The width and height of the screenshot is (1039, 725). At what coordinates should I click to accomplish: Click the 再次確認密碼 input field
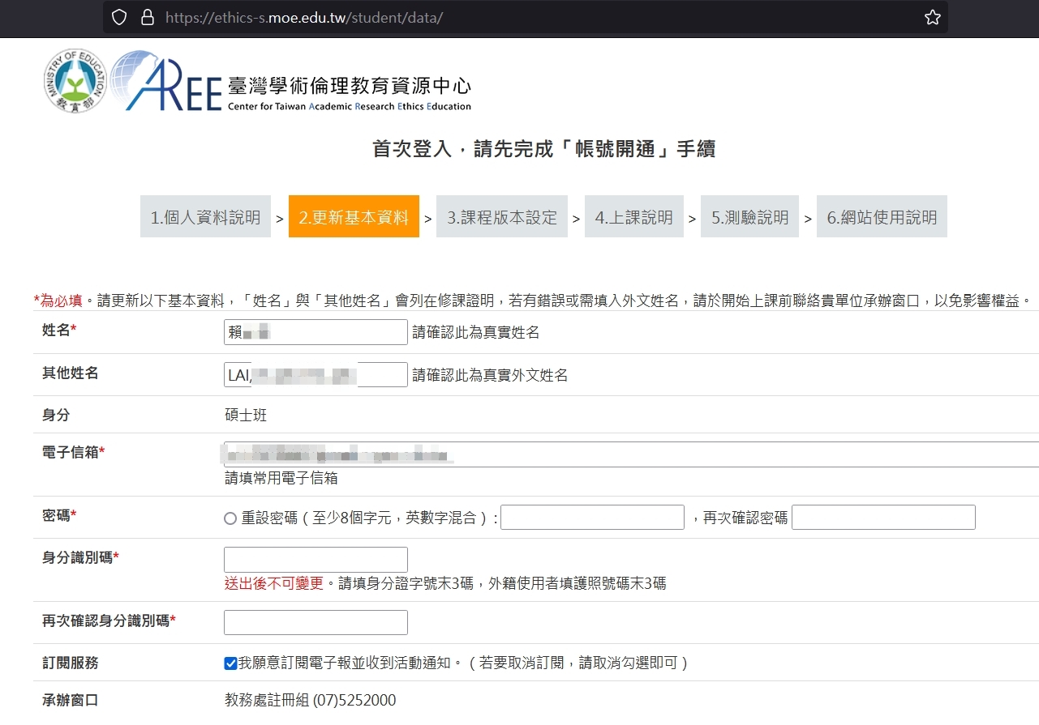(883, 518)
